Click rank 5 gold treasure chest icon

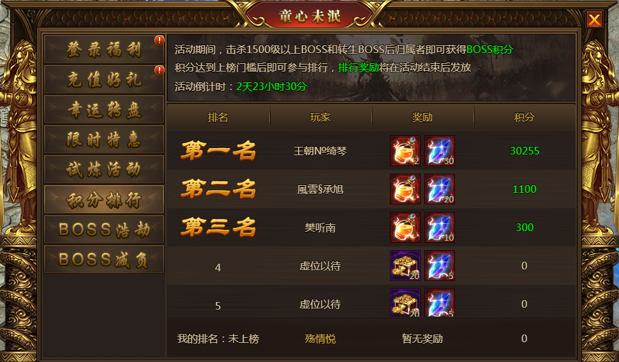click(x=405, y=303)
